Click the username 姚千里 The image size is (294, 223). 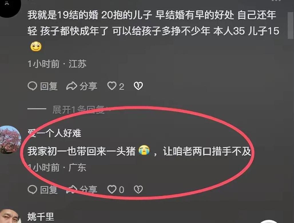tap(41, 217)
